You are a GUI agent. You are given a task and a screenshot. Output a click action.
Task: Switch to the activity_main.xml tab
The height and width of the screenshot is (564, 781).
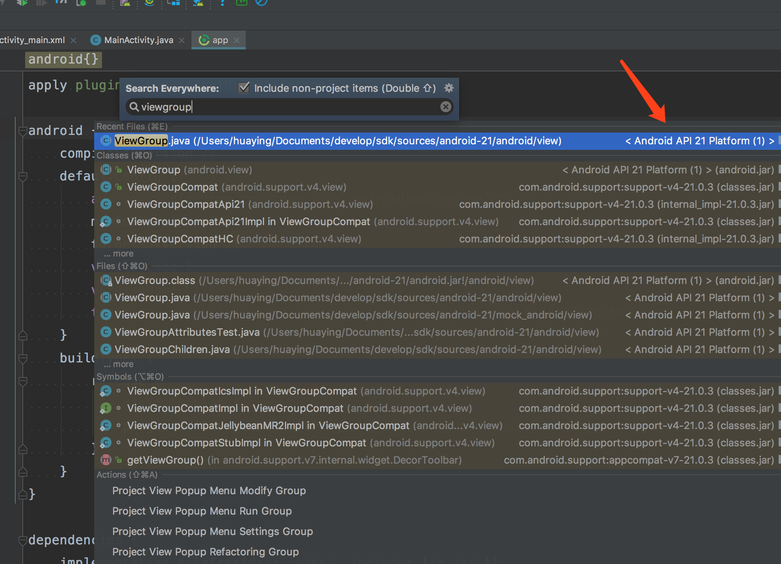[x=32, y=40]
